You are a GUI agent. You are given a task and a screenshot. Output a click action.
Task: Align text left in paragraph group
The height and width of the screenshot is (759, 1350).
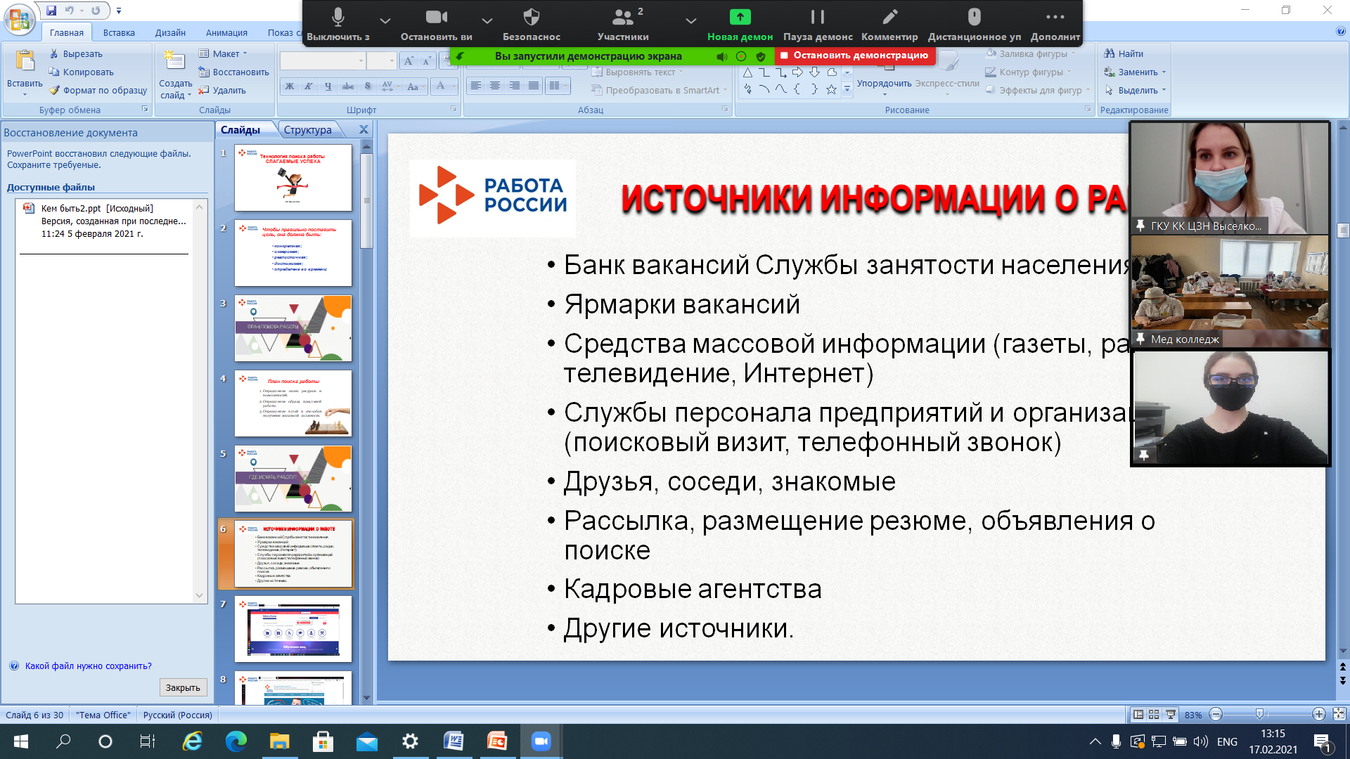tap(476, 86)
